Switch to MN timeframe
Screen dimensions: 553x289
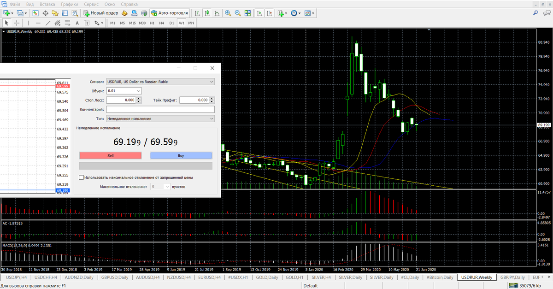(x=191, y=23)
